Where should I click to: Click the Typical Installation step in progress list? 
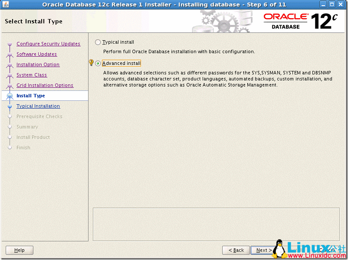[x=38, y=106]
